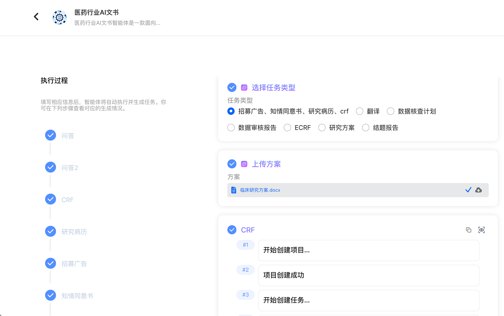504x316 pixels.
Task: Click the 医药行业AI文书 agent avatar
Action: [59, 17]
